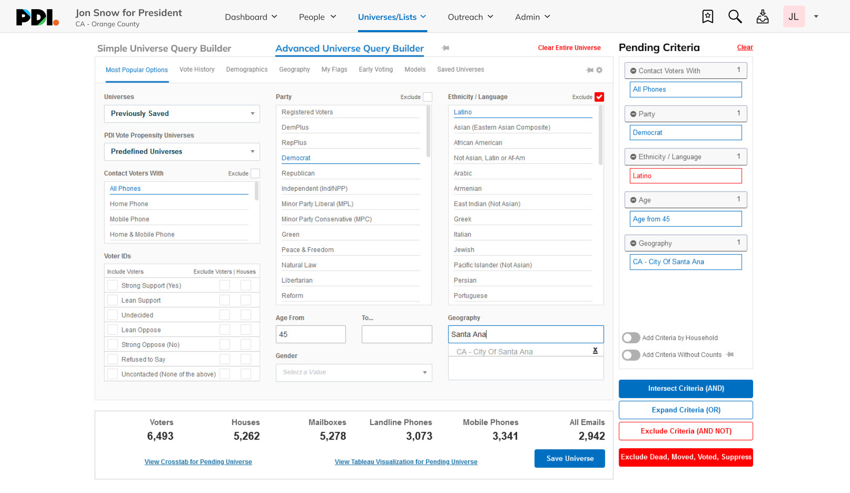Expand the Outreach menu

point(470,17)
